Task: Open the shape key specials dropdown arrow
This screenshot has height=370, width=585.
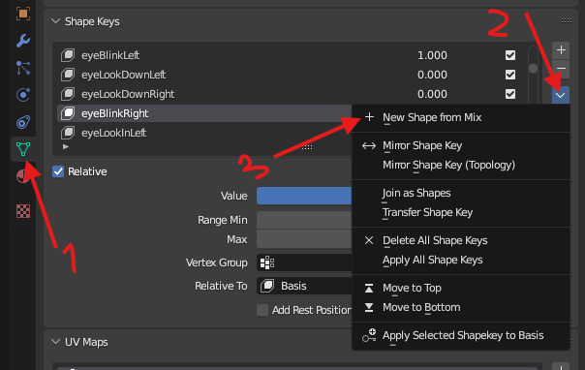Action: 561,96
